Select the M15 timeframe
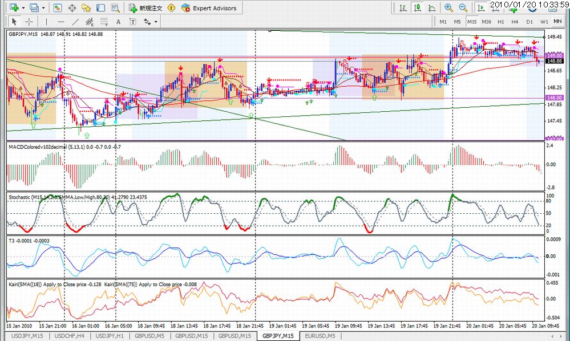 pos(472,22)
